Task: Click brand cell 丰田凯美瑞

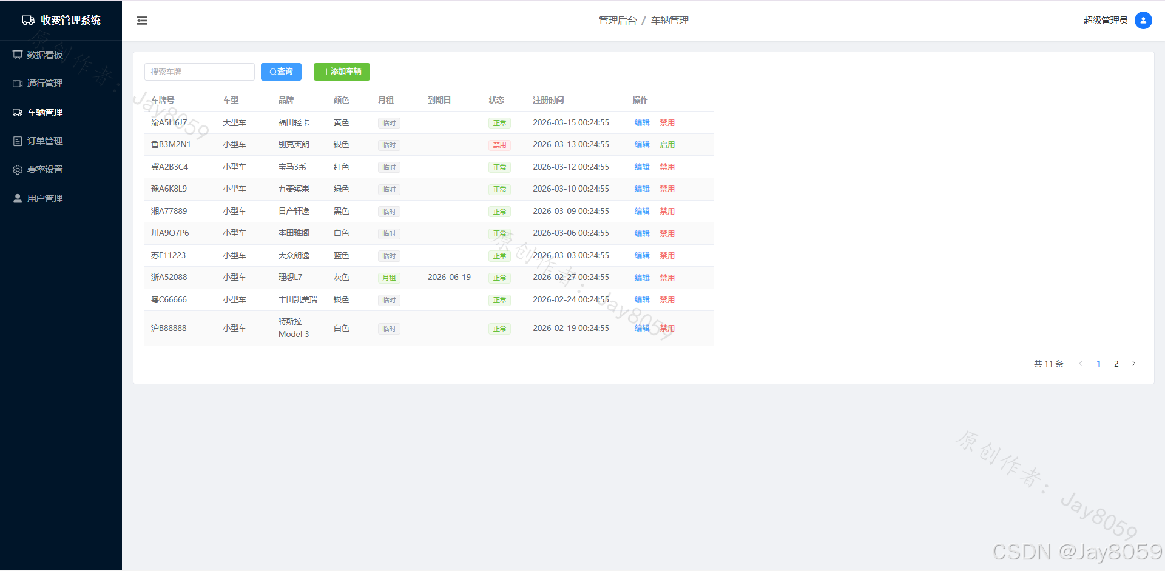Action: click(297, 300)
